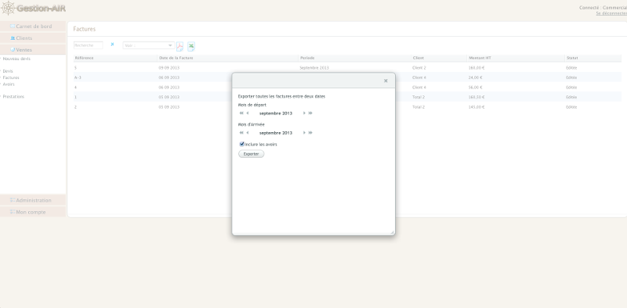
Task: Jump forward a year in Mois de départ
Action: [x=310, y=113]
